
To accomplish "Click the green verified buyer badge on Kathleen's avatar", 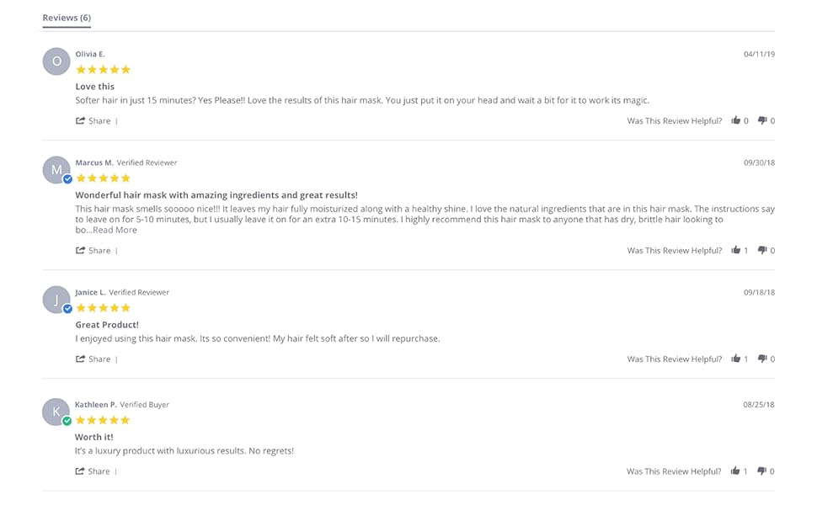I will (x=68, y=421).
